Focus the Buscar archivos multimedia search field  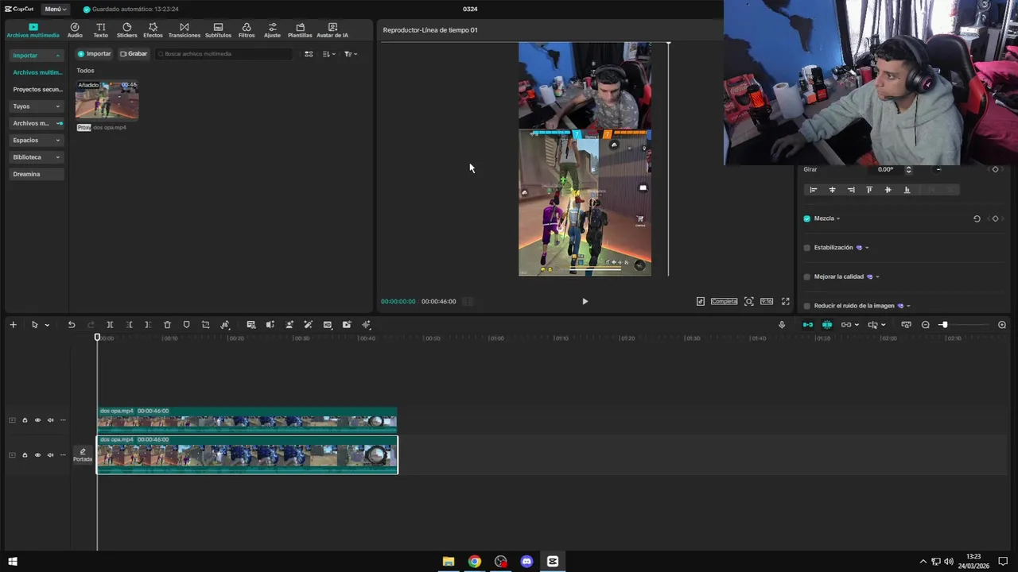click(224, 54)
